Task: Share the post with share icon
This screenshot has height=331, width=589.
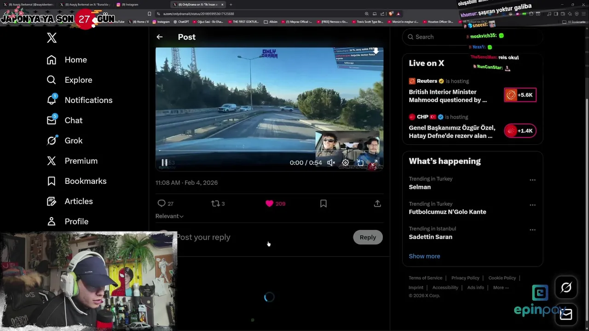Action: coord(377,203)
